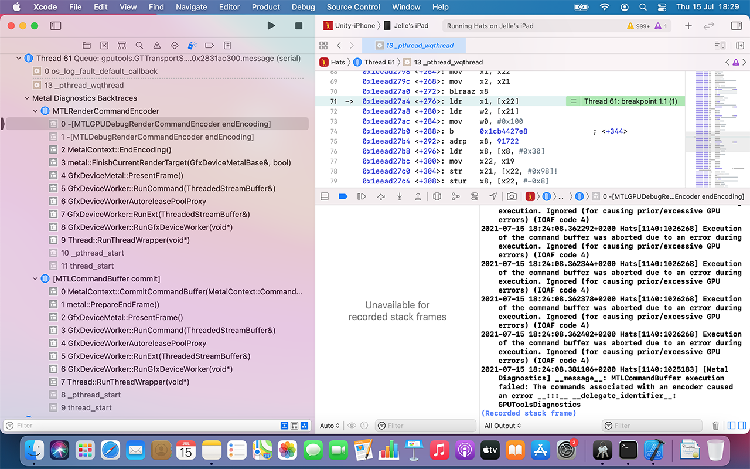This screenshot has height=469, width=750.
Task: Toggle breakpoints activation in debug bar
Action: click(343, 196)
